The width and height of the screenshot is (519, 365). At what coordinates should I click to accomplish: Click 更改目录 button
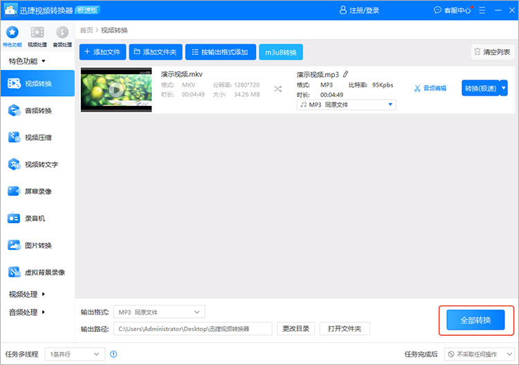pyautogui.click(x=295, y=328)
